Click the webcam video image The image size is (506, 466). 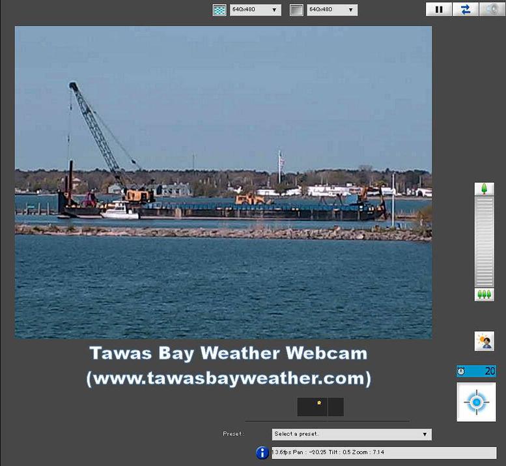pos(223,182)
